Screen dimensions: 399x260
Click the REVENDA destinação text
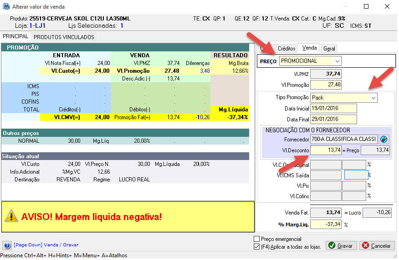point(68,180)
